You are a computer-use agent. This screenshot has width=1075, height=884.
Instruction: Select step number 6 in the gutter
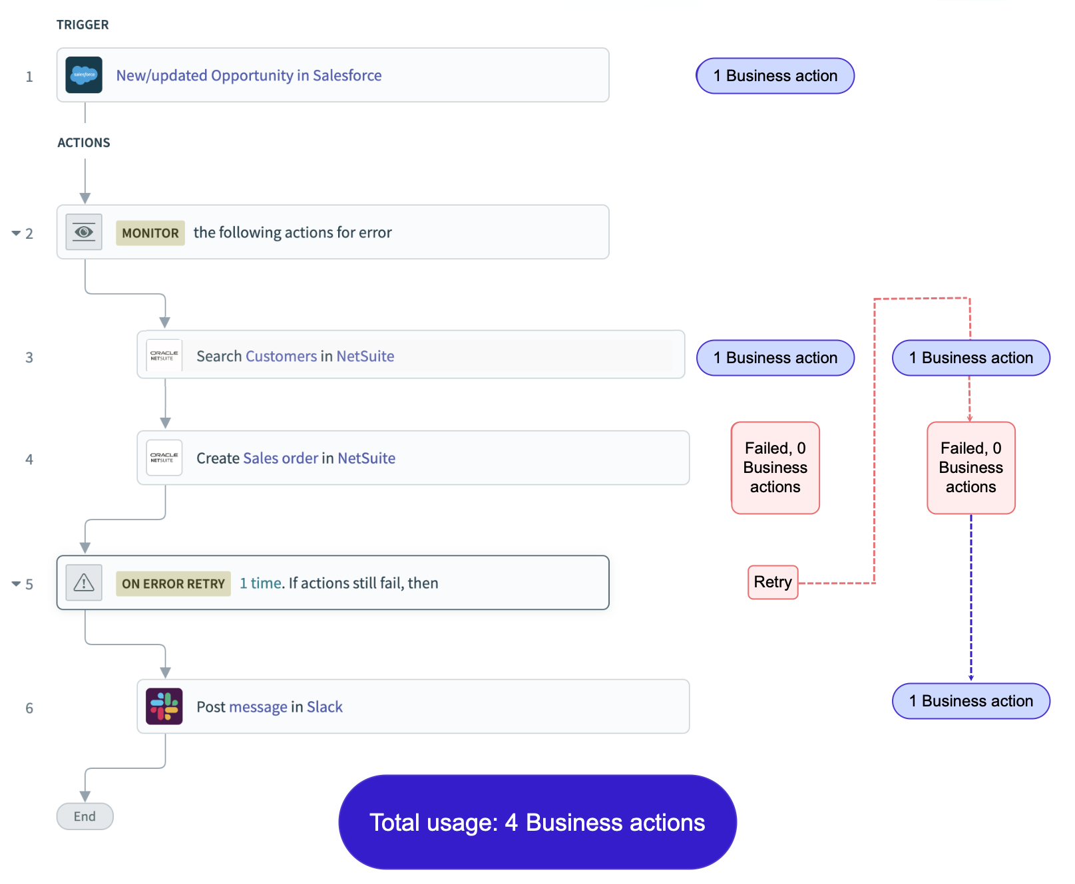click(x=29, y=708)
